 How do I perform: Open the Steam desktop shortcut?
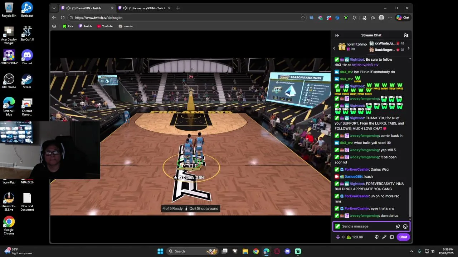(27, 81)
